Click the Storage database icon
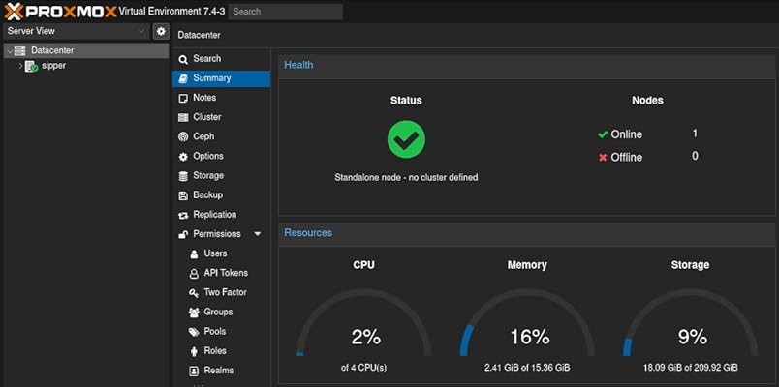This screenshot has height=387, width=779. (183, 176)
